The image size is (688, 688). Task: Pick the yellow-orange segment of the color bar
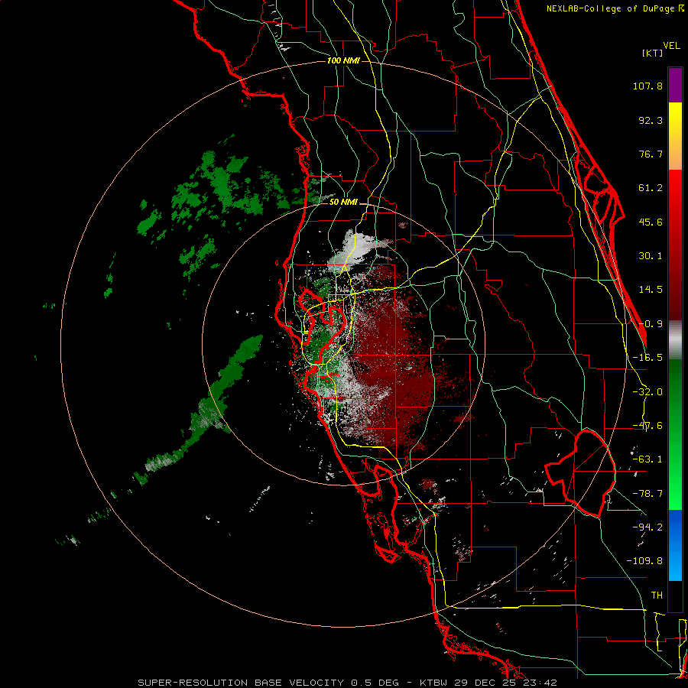click(x=675, y=136)
